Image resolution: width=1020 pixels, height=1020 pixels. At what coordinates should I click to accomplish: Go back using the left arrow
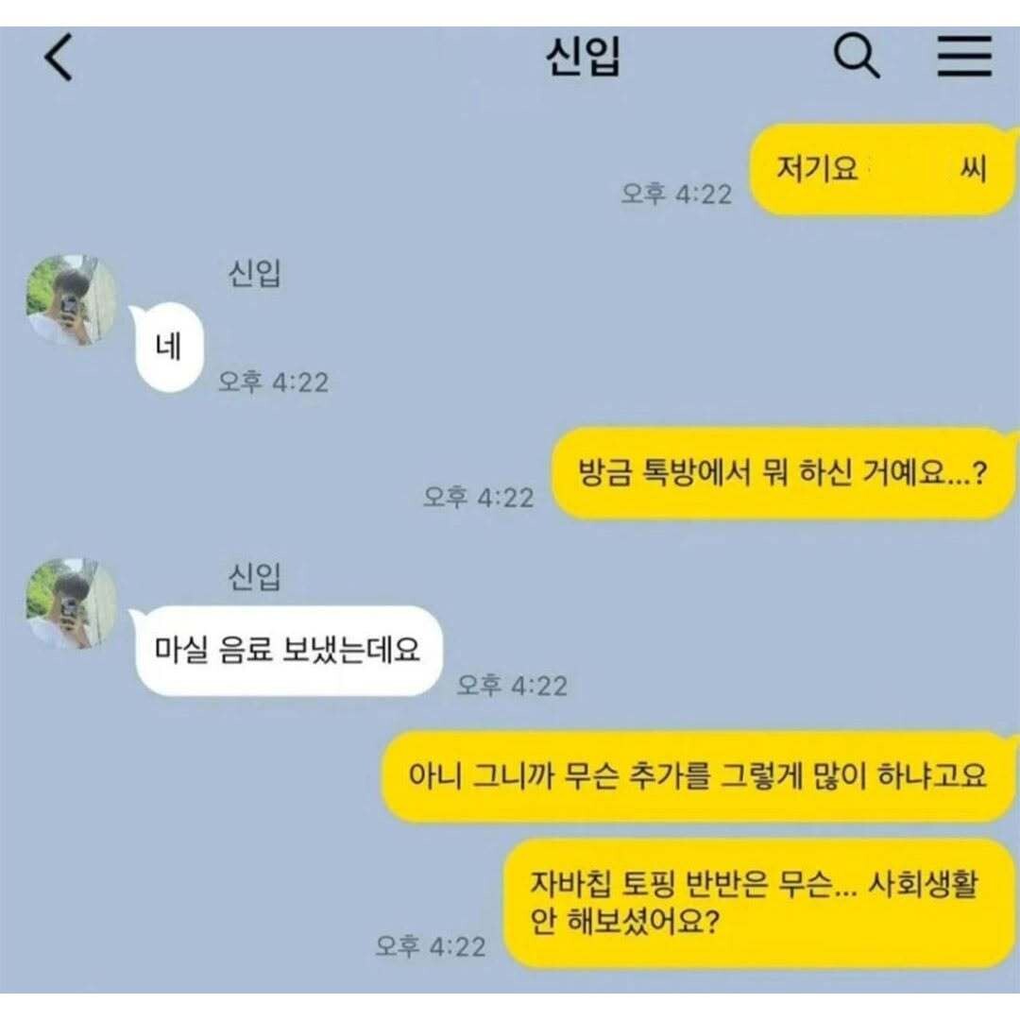click(x=58, y=58)
